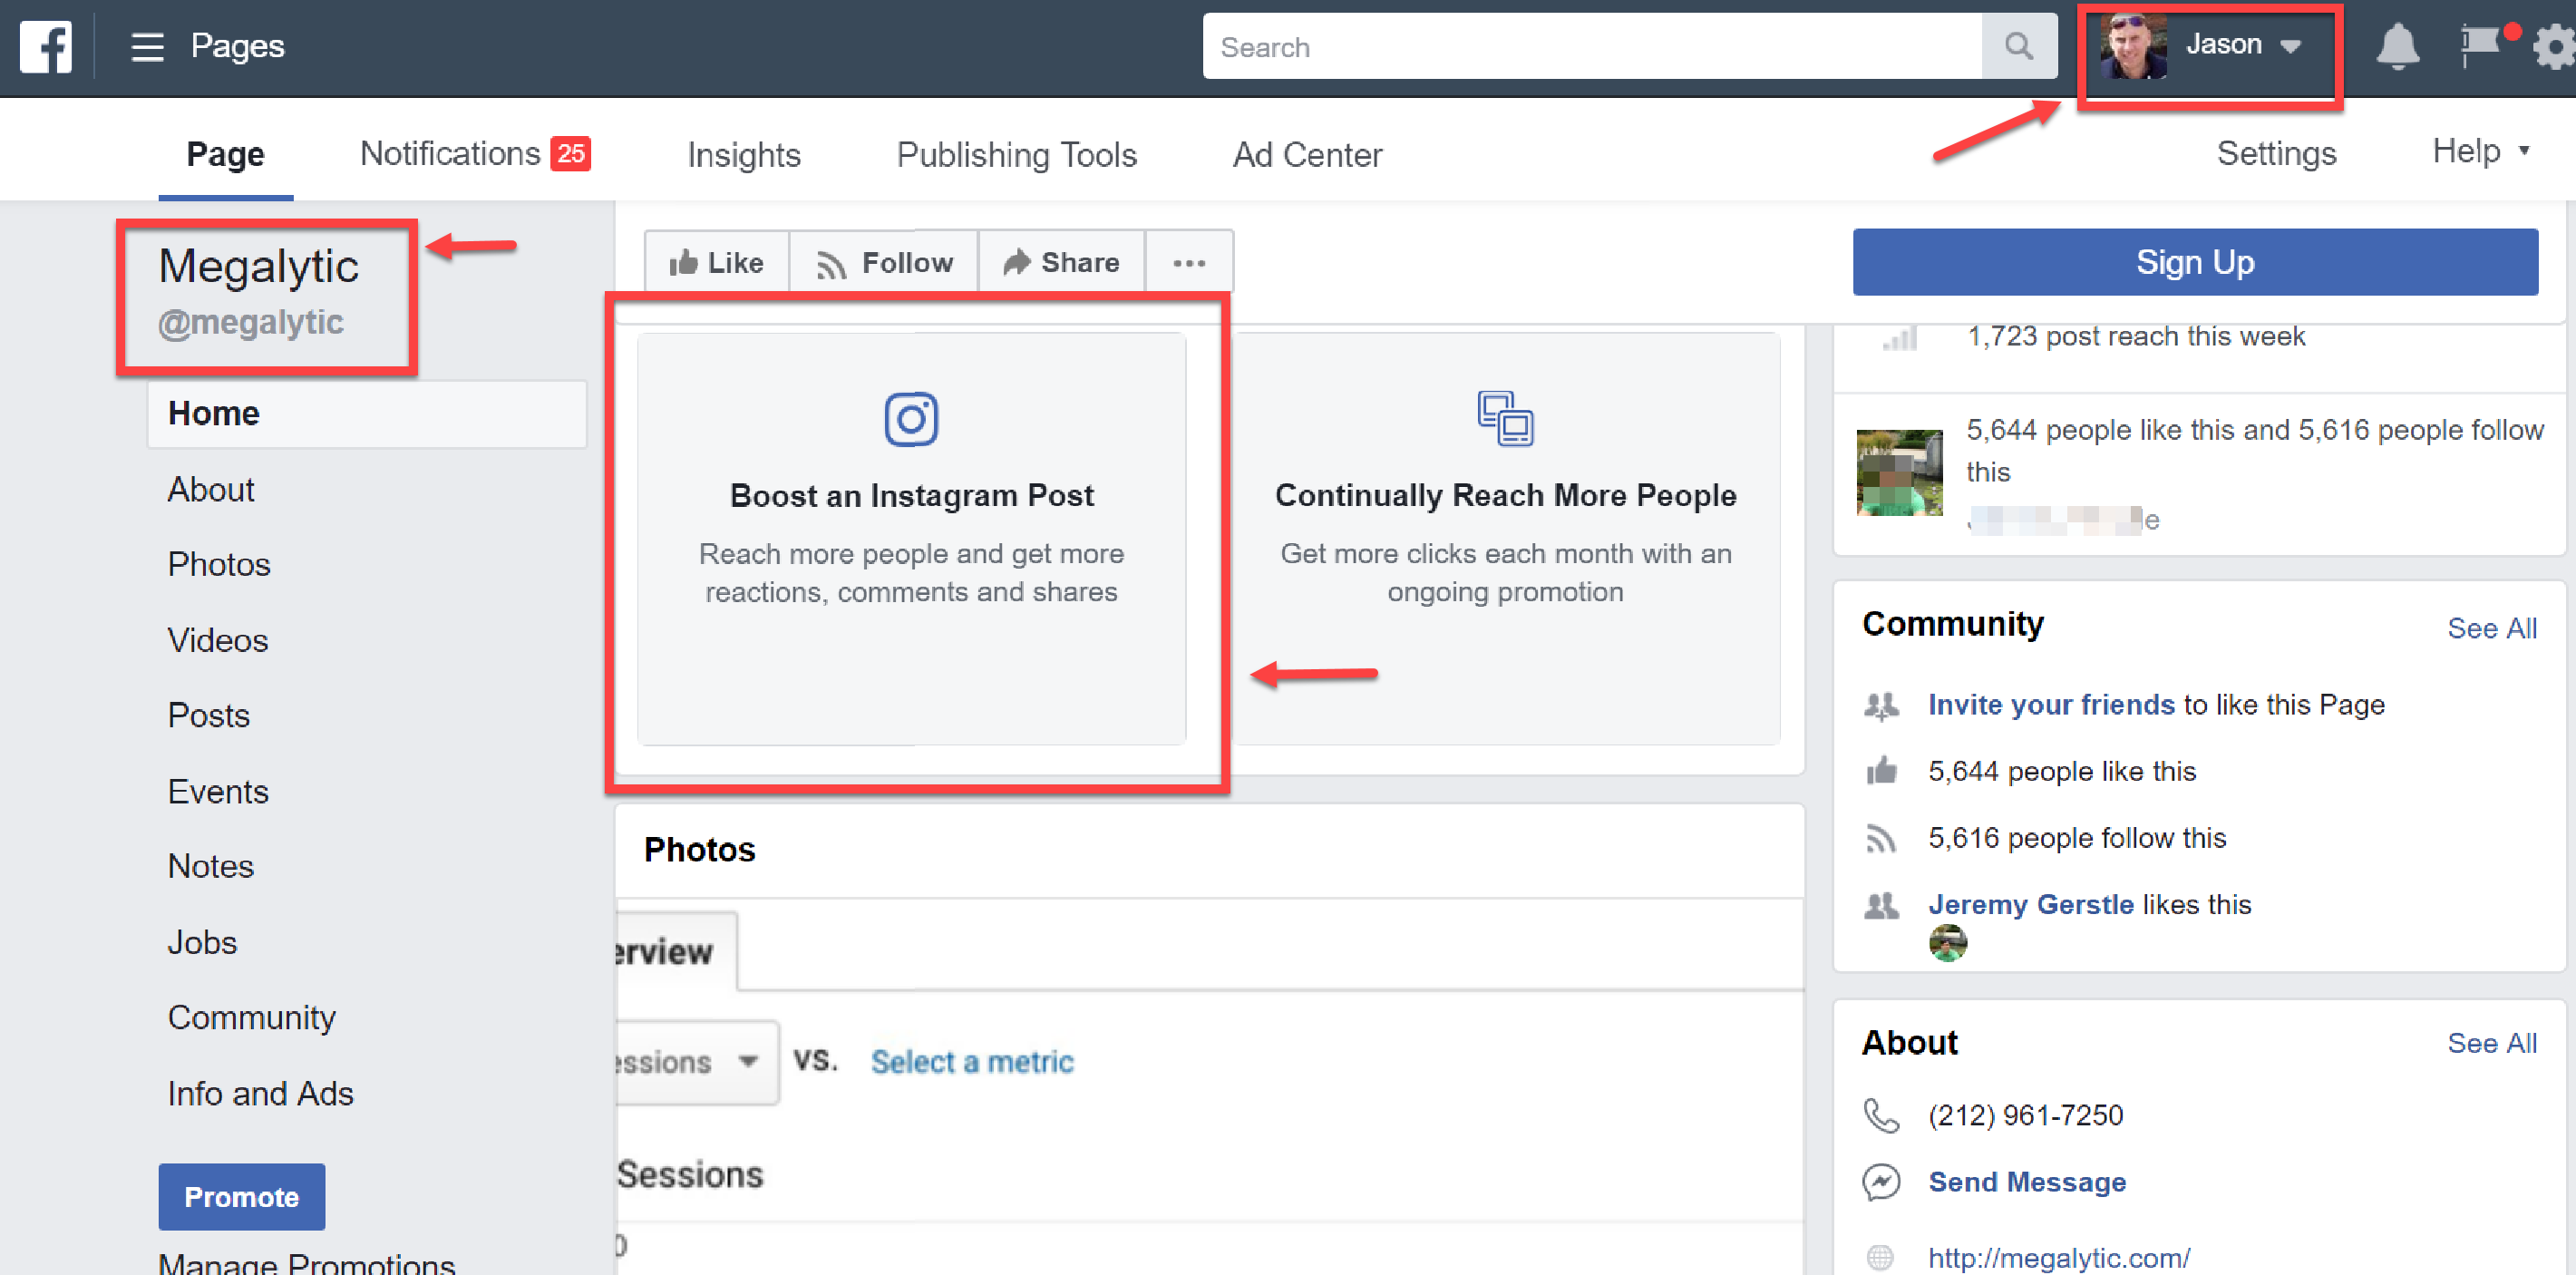Viewport: 2576px width, 1275px height.
Task: Click the Instagram icon in boost card
Action: coord(911,418)
